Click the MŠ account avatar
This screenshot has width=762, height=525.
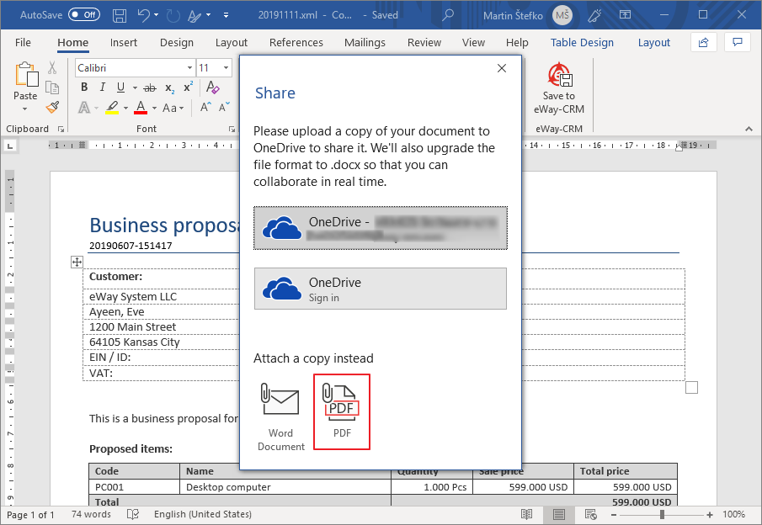(x=562, y=15)
